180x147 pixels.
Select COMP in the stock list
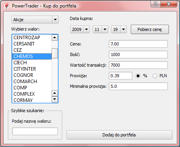(x=32, y=88)
